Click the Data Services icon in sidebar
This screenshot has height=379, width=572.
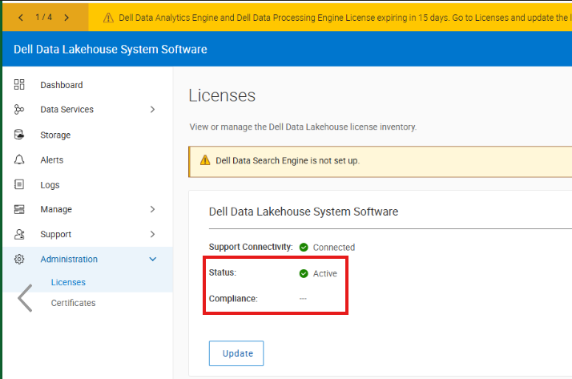pos(19,110)
